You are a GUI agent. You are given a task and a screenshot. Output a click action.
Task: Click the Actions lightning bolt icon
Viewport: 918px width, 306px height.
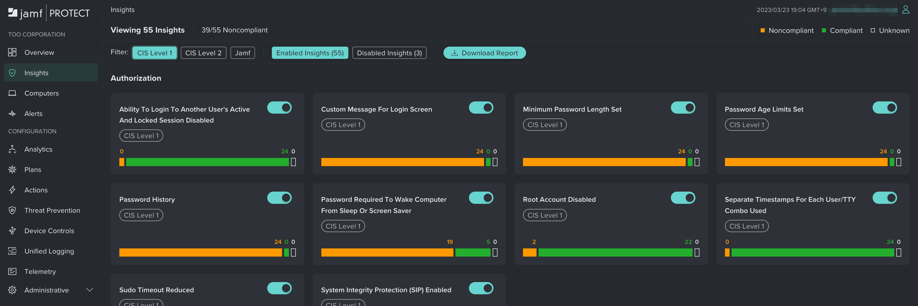tap(12, 190)
